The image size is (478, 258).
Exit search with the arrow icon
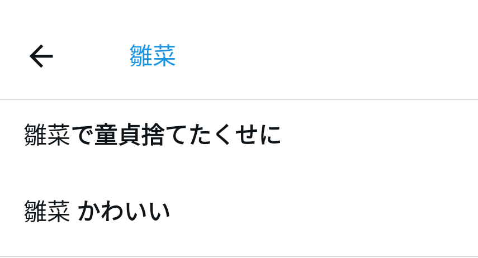(x=41, y=56)
